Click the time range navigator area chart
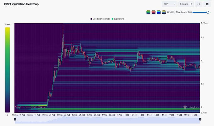Viewport: 214px width, 126px height. [x=108, y=120]
